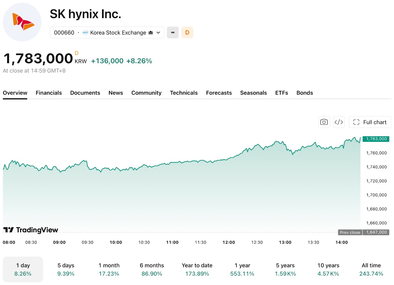Click the gray dash flag badge
Image resolution: width=394 pixels, height=285 pixels.
173,32
